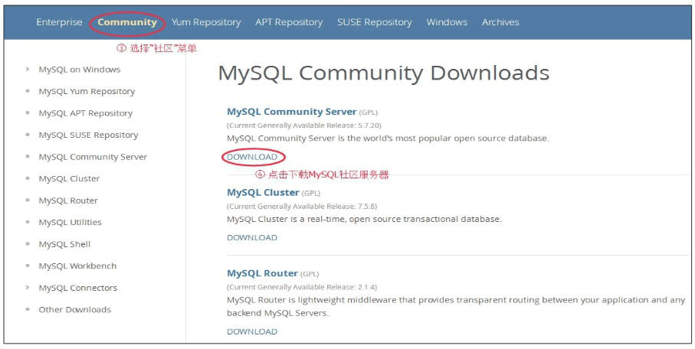Open MySQL Yum Repository in the sidebar

tap(87, 91)
